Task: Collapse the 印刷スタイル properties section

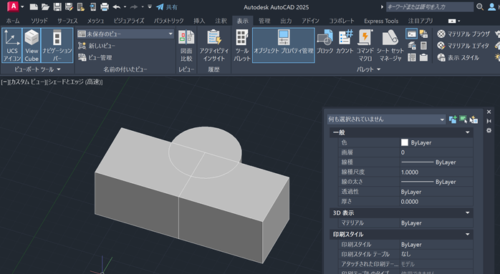Action: [468, 235]
